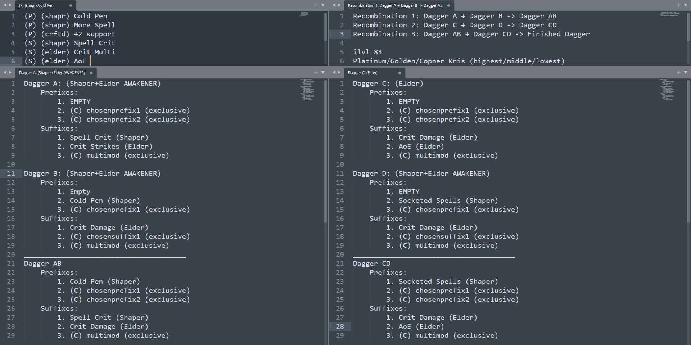The image size is (691, 345).
Task: Add a new tab in the Dagger A pane
Action: pos(316,72)
